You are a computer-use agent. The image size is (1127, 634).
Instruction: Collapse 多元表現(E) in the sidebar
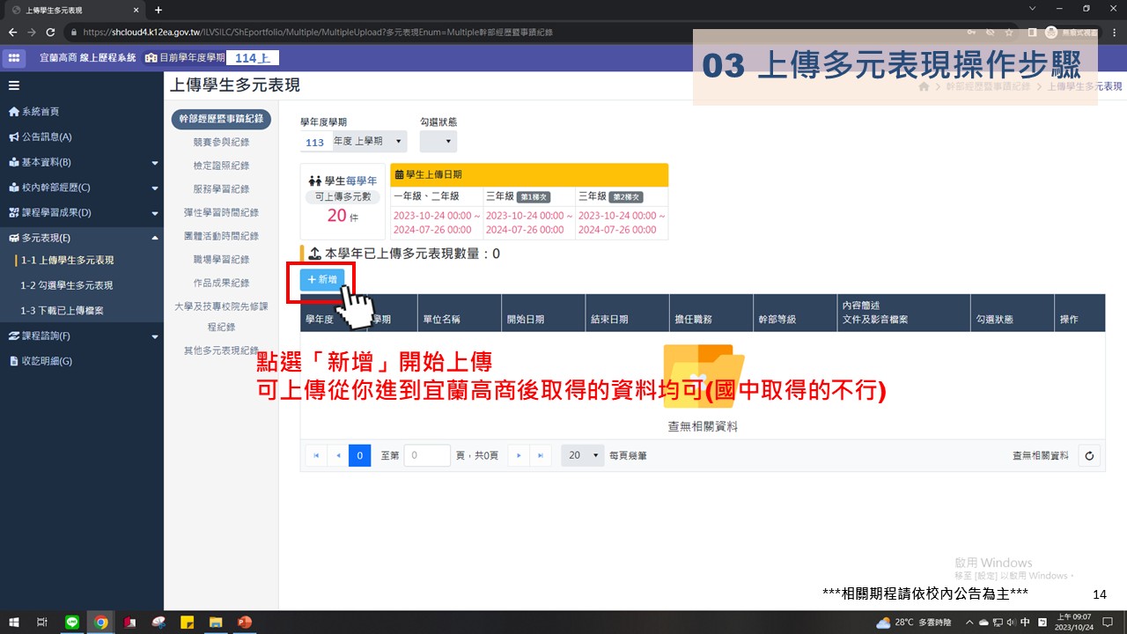[x=82, y=238]
